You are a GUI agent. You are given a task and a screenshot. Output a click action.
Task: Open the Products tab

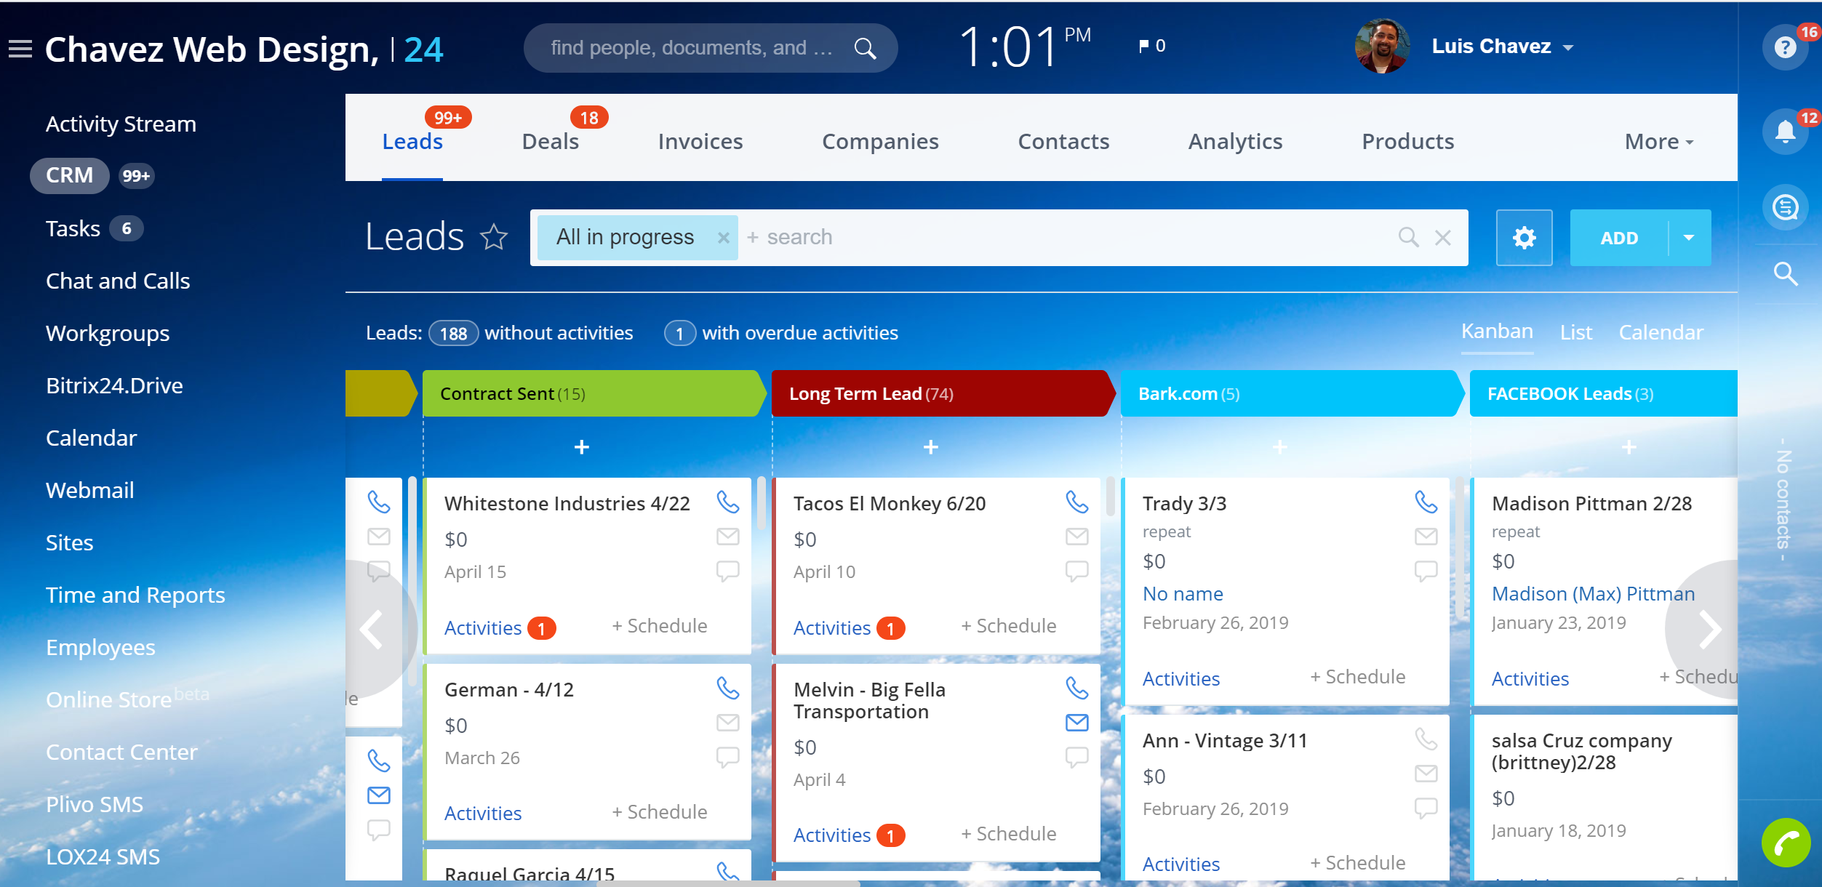coord(1407,141)
